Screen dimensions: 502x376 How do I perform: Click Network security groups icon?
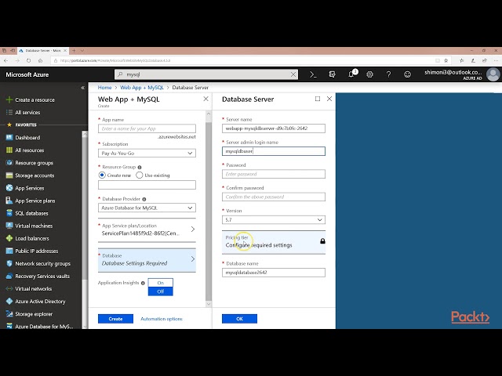coord(9,263)
